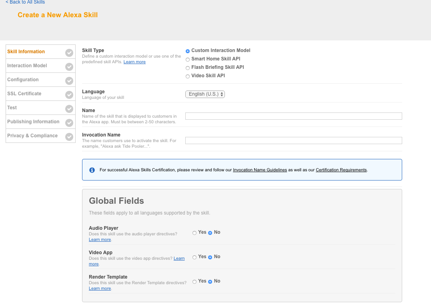Open the Publishing Information tab
This screenshot has height=303, width=431.
[x=40, y=122]
